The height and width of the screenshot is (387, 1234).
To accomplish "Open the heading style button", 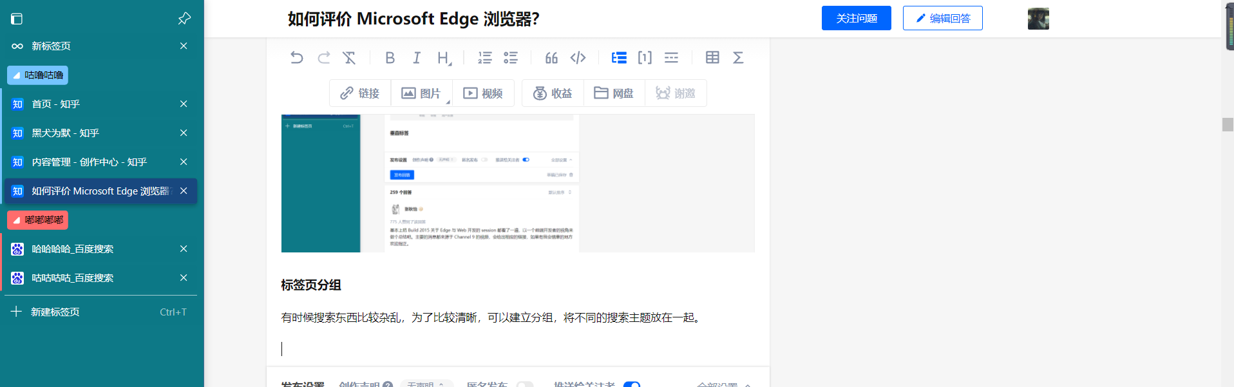I will (x=444, y=58).
